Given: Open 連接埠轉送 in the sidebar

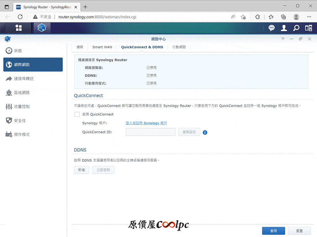Looking at the screenshot, I should pyautogui.click(x=33, y=78).
